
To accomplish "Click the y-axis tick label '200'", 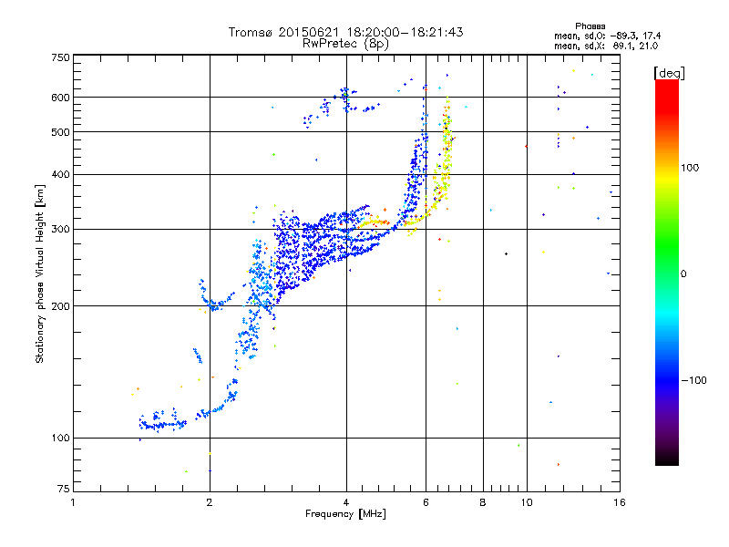I will 60,306.
